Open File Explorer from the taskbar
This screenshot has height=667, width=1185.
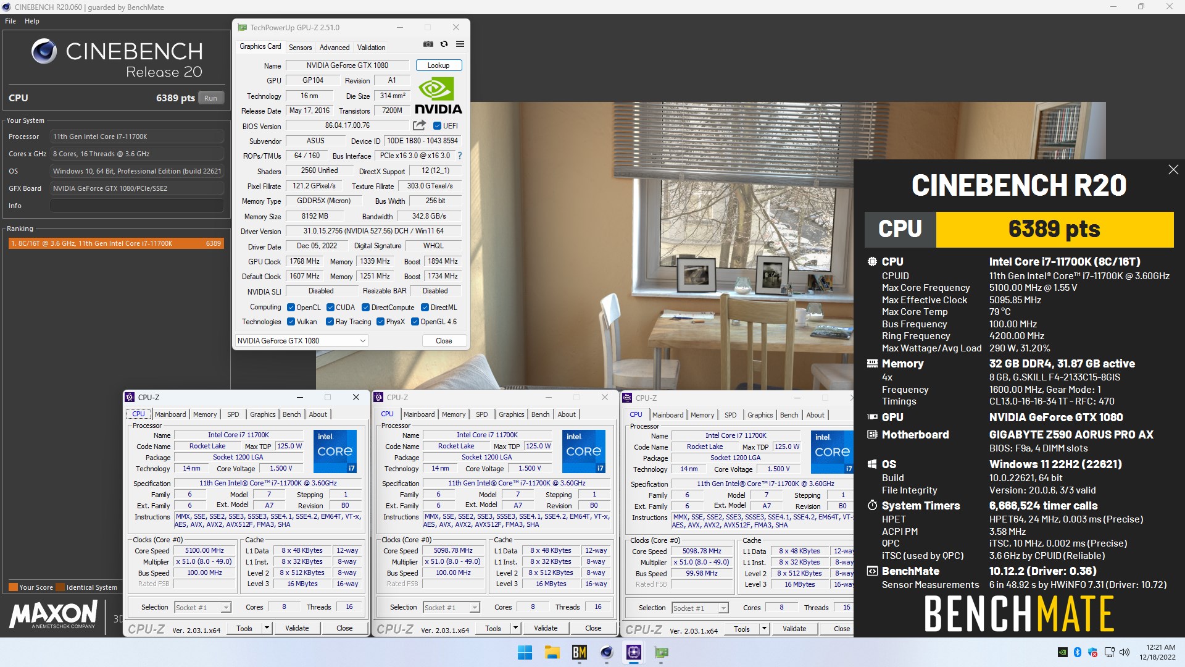click(x=552, y=652)
